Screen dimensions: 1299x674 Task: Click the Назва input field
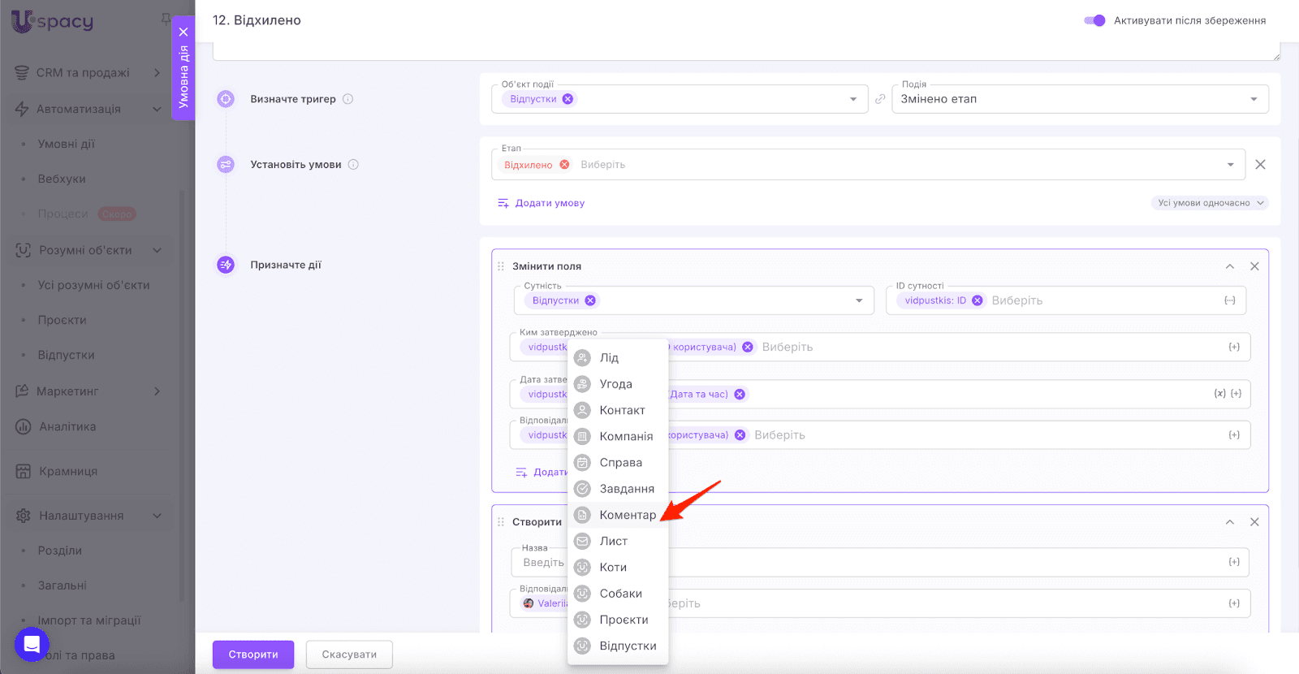[x=893, y=562]
